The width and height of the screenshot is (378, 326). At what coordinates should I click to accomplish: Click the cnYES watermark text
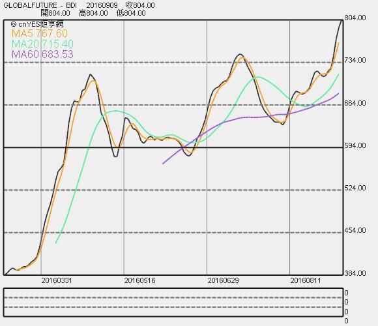tap(37, 24)
